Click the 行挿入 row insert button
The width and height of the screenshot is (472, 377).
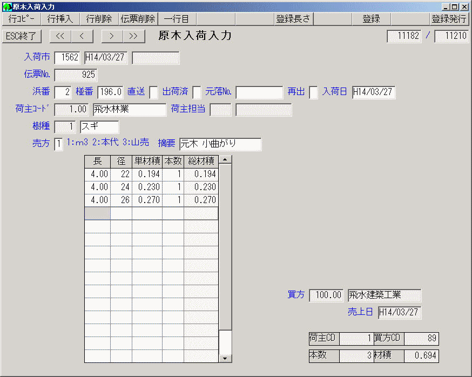[x=60, y=19]
